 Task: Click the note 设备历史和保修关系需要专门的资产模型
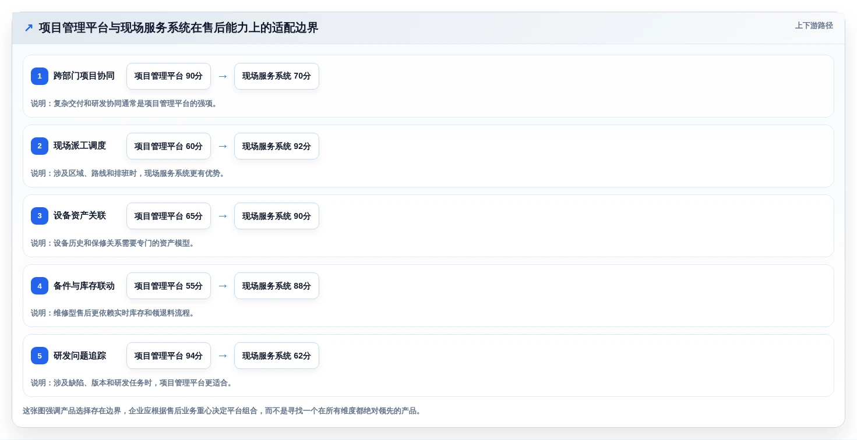[112, 243]
